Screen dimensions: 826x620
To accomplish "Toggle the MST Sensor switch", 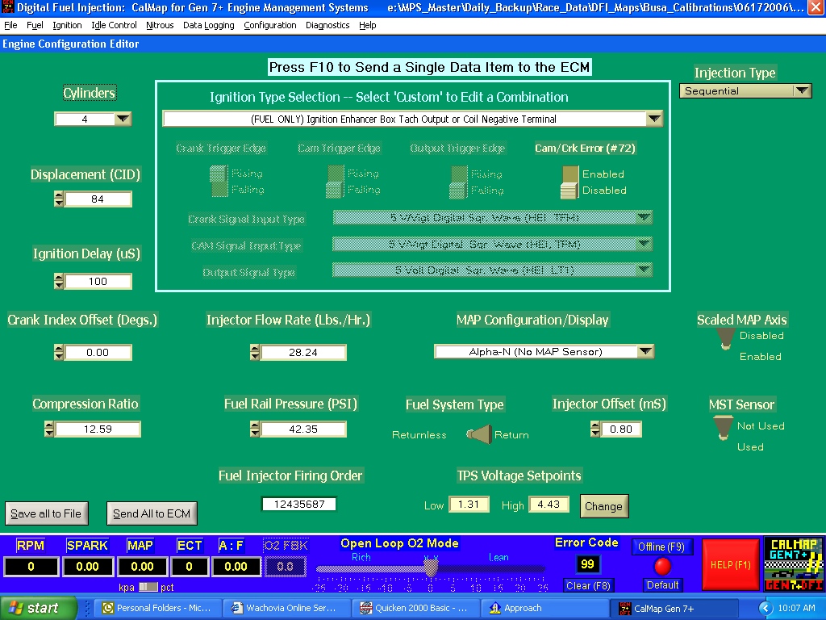I will pyautogui.click(x=723, y=428).
